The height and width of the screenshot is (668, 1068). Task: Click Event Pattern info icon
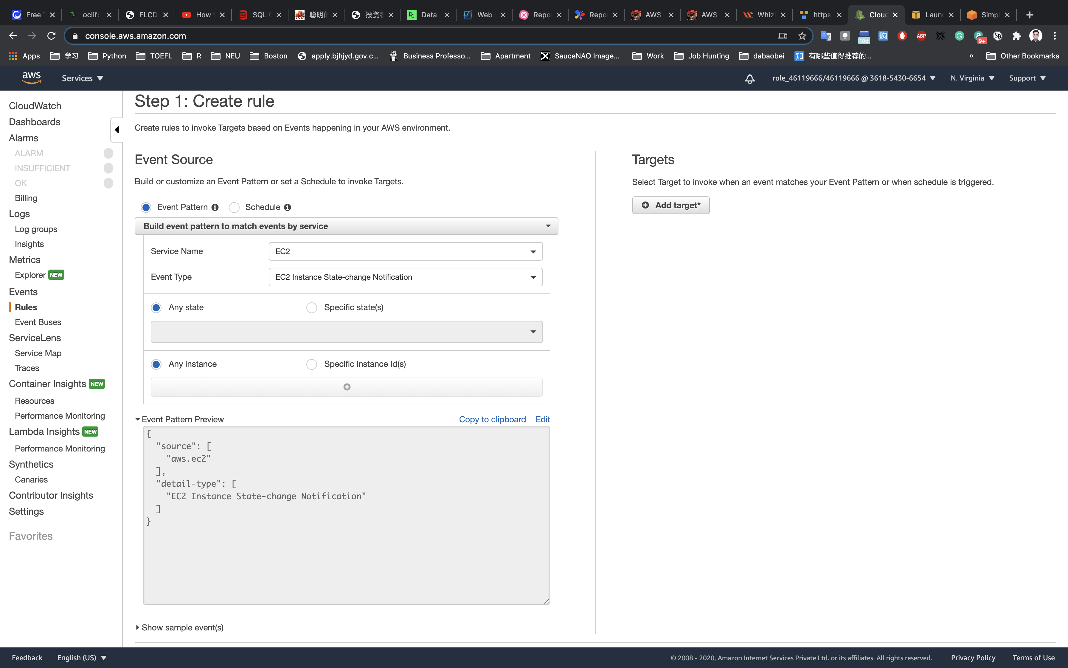[215, 207]
